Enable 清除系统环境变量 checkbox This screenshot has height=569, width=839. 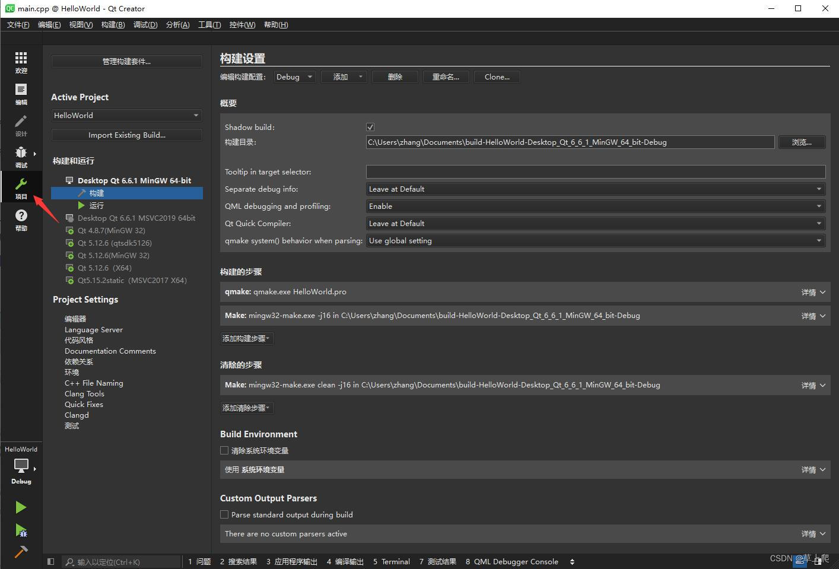(224, 450)
